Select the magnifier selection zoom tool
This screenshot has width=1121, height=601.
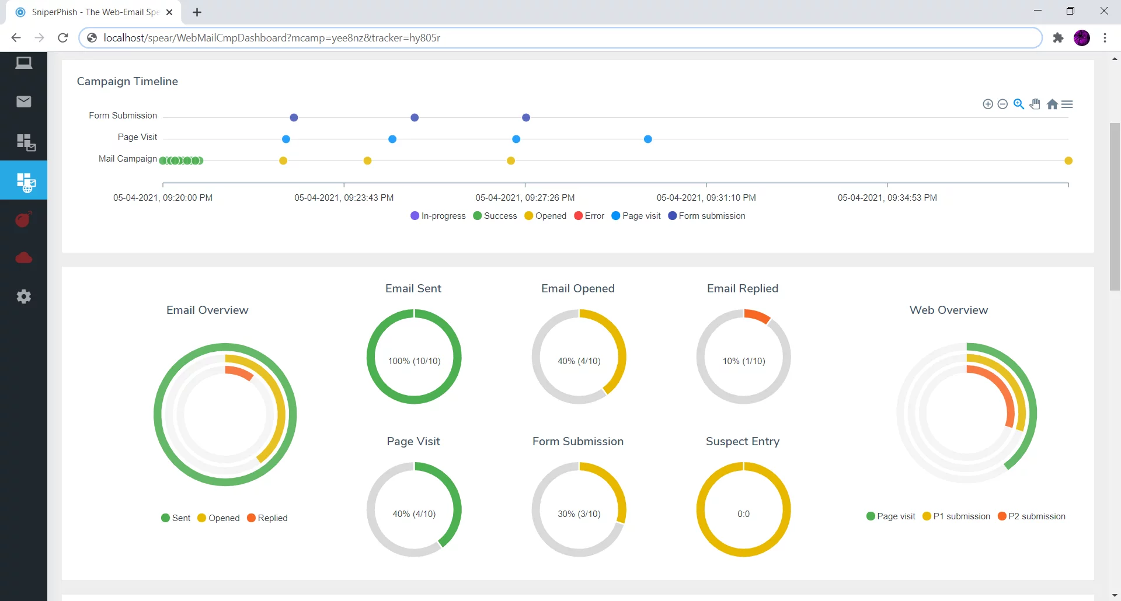1019,104
